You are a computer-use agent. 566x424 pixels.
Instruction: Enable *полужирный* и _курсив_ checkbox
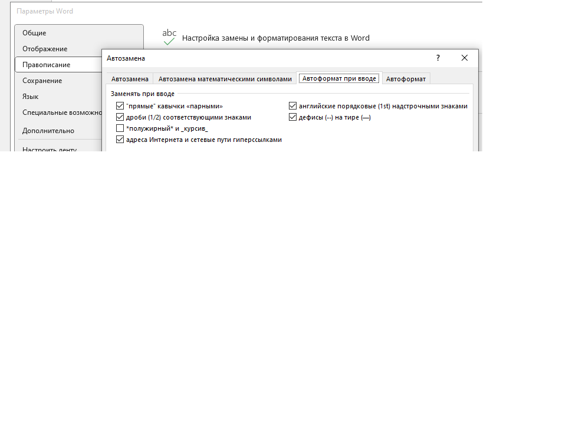coord(120,128)
